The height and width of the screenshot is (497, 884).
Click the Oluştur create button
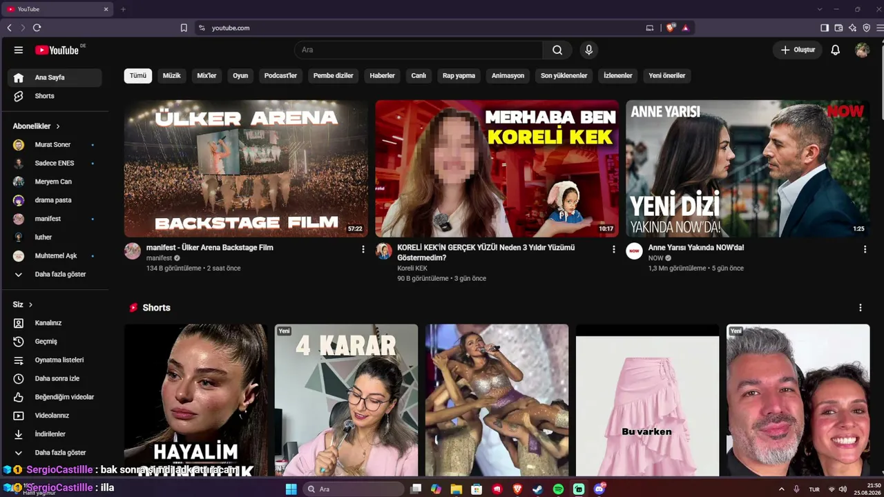[798, 50]
